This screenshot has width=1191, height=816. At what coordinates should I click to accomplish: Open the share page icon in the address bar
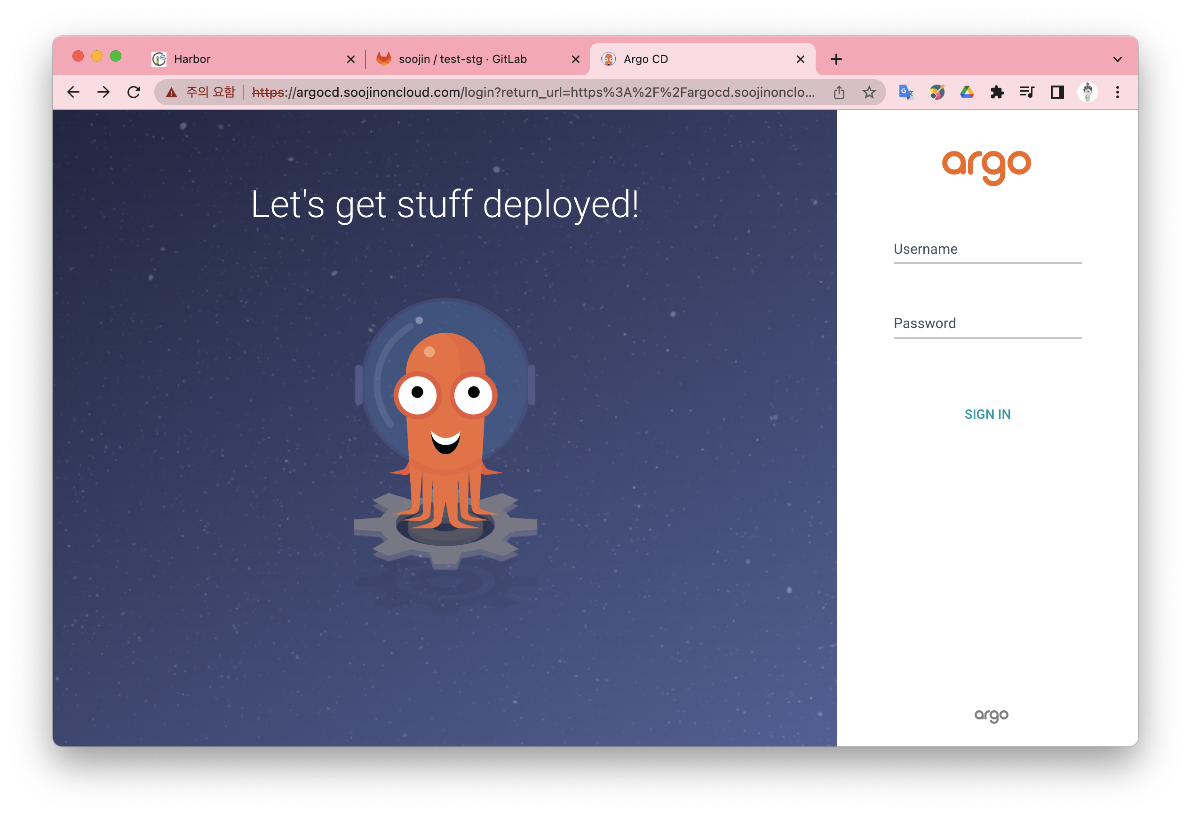(x=839, y=92)
